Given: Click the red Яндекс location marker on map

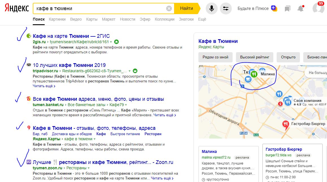Looking at the screenshot, I should 280,104.
